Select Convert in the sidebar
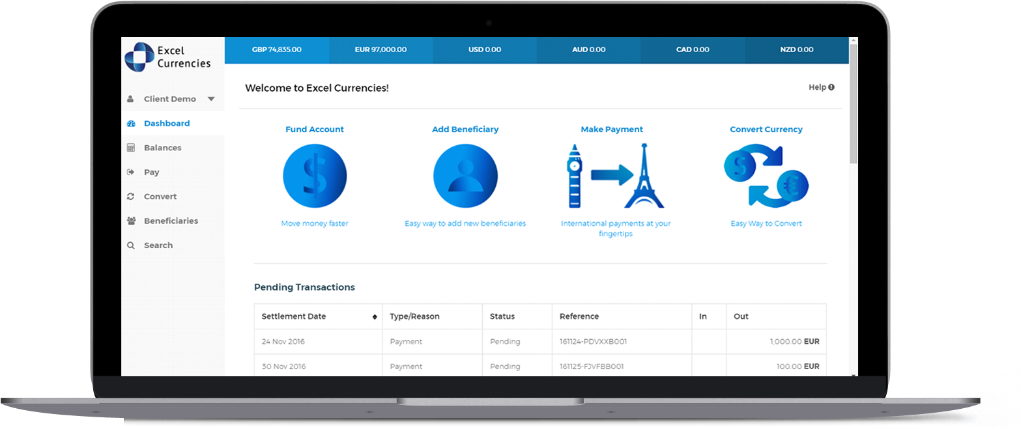The width and height of the screenshot is (1021, 429). coord(160,197)
